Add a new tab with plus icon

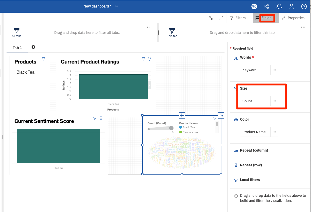[33, 47]
